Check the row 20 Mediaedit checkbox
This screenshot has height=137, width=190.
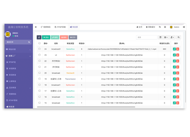[40, 73]
